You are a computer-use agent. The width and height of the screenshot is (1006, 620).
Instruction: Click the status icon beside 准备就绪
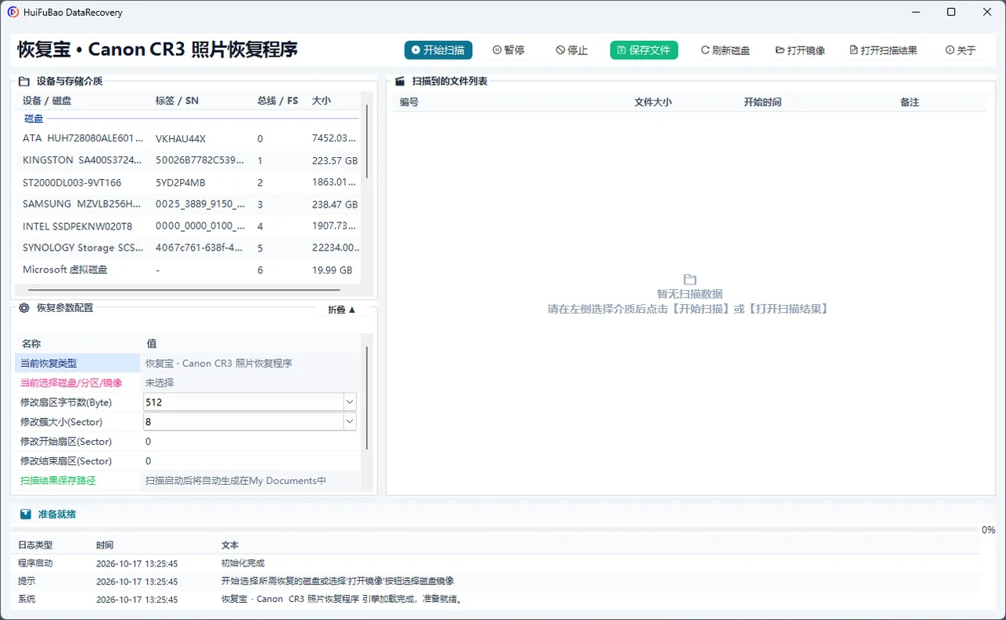26,514
